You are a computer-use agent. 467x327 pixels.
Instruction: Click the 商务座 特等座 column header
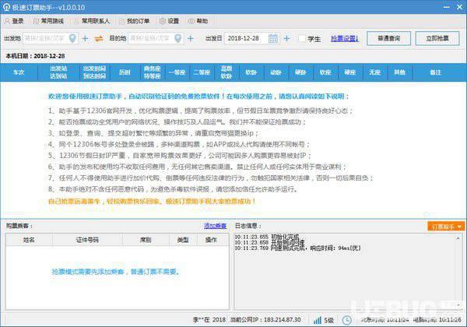pyautogui.click(x=153, y=72)
